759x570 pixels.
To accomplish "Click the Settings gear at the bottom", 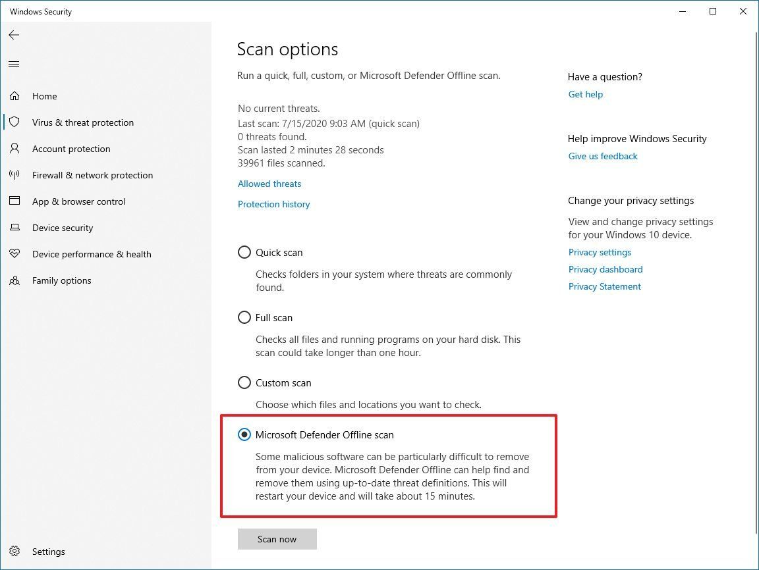I will [x=14, y=552].
